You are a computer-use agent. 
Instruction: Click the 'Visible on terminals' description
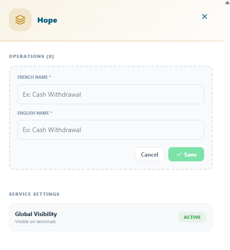pyautogui.click(x=35, y=222)
